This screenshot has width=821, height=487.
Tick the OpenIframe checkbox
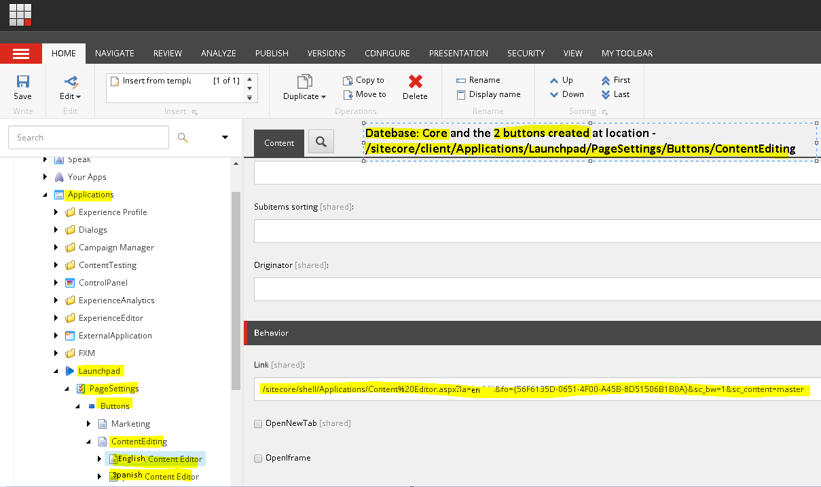tap(258, 459)
